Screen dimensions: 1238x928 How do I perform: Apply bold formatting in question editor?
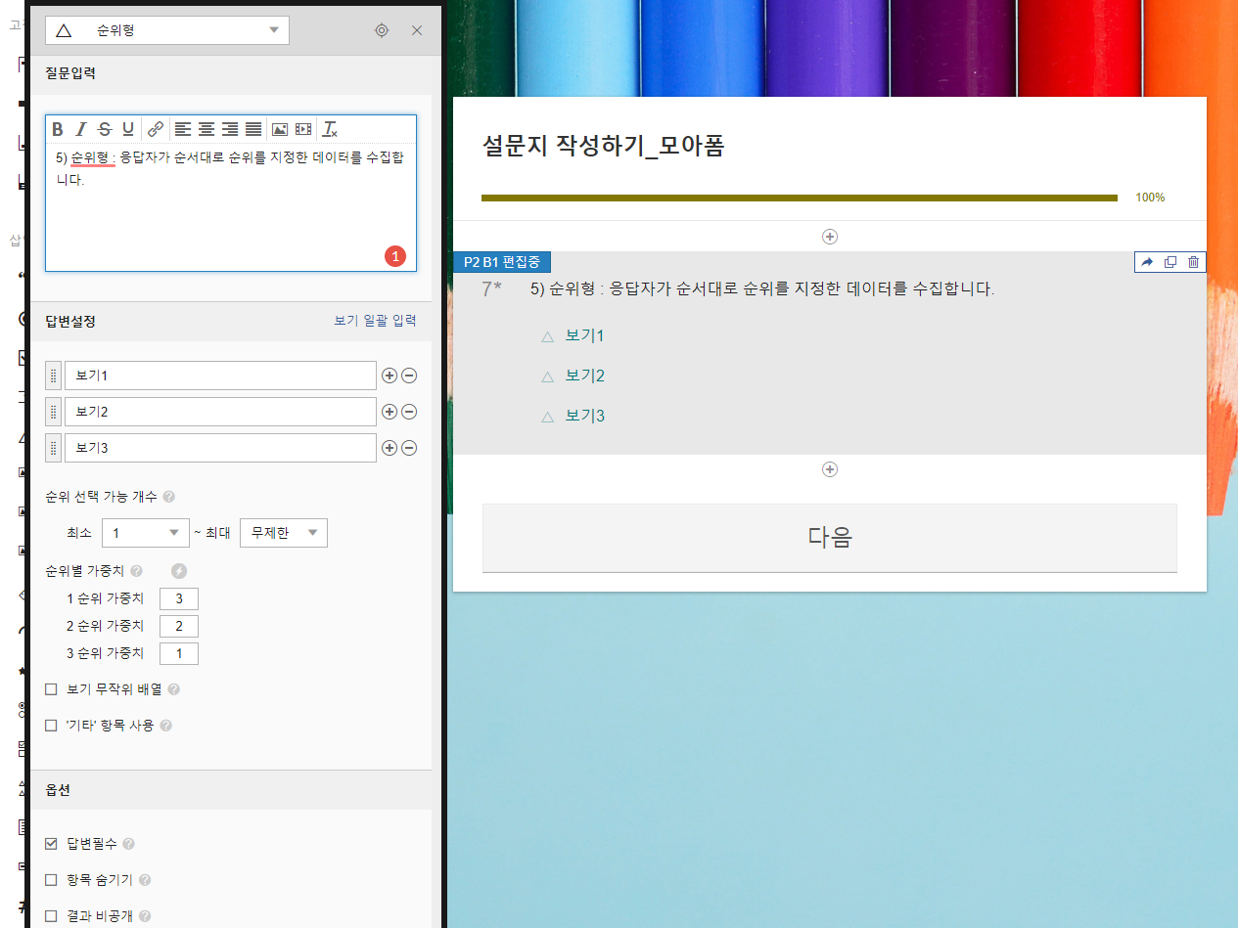click(58, 129)
